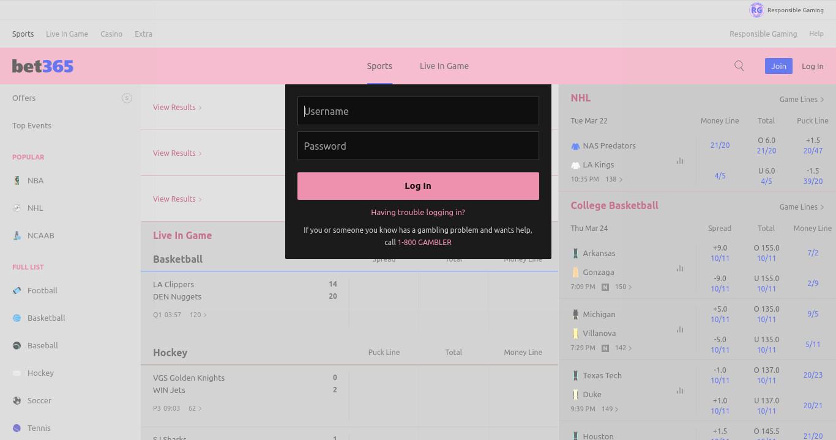This screenshot has height=440, width=836.
Task: Expand 142 markets for Michigan Villanova game
Action: click(623, 348)
